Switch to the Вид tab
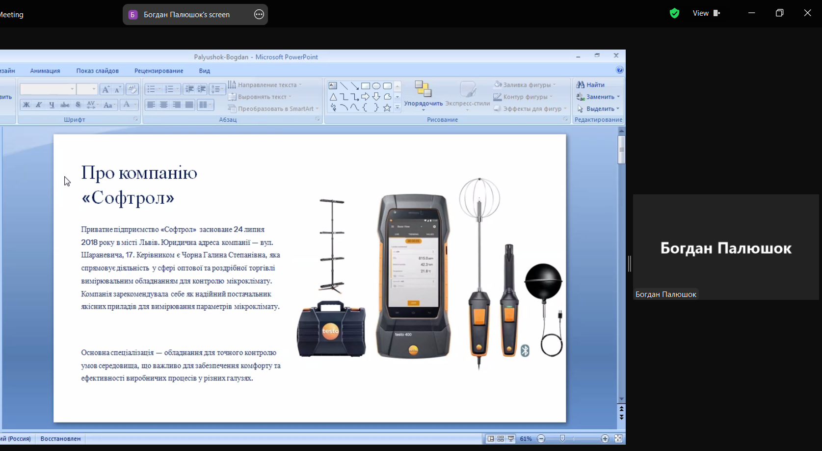 (205, 71)
